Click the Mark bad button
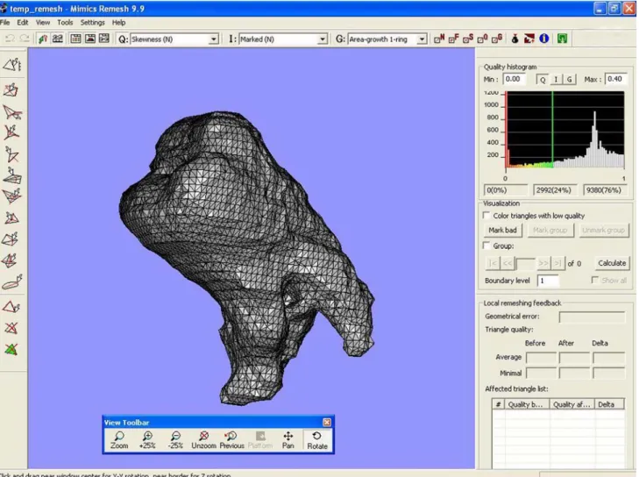 pos(502,230)
